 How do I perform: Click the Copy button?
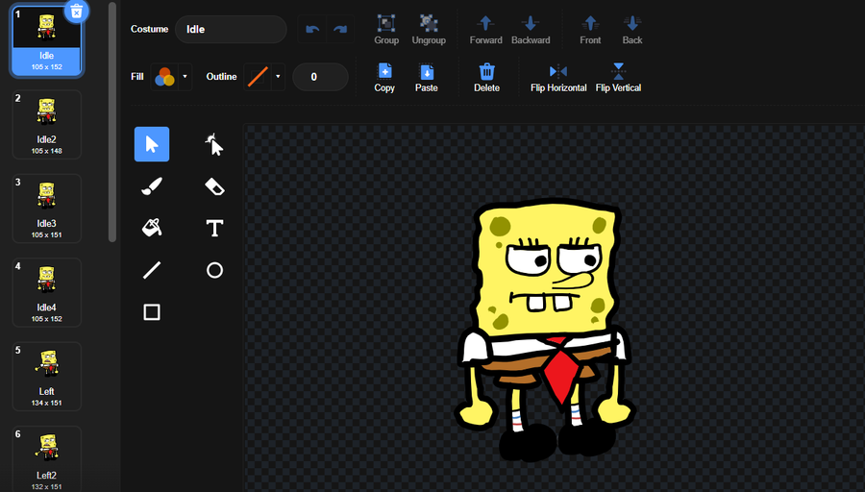[x=384, y=77]
